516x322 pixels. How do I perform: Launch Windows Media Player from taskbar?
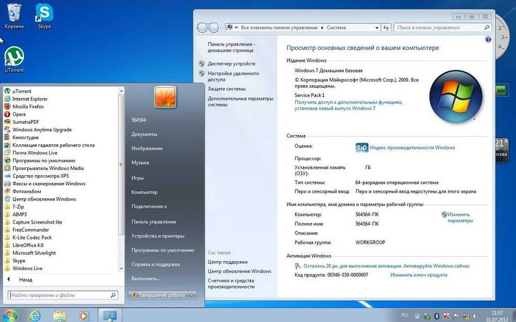(x=84, y=315)
